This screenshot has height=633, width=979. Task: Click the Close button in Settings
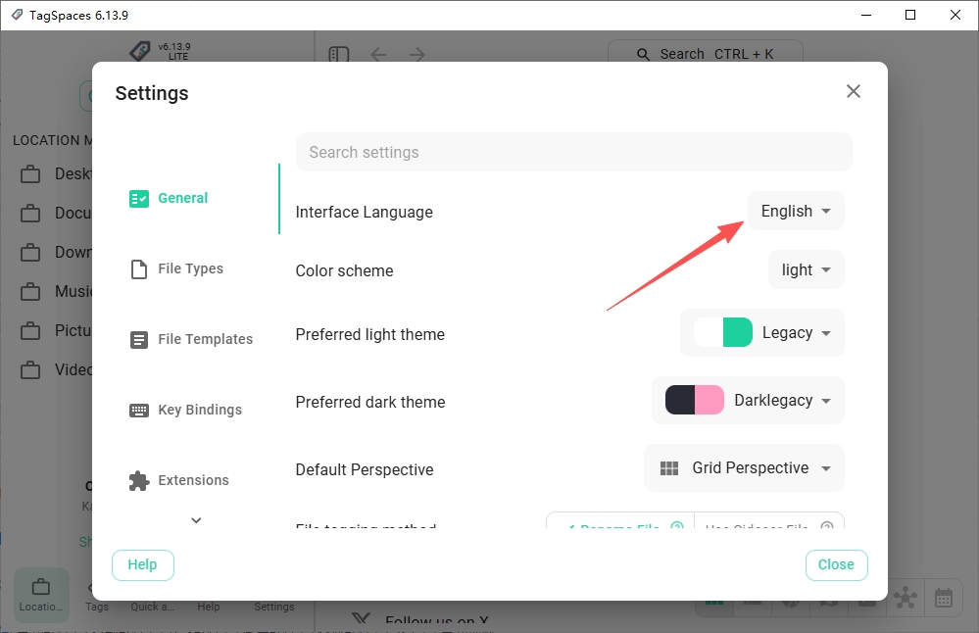click(836, 565)
